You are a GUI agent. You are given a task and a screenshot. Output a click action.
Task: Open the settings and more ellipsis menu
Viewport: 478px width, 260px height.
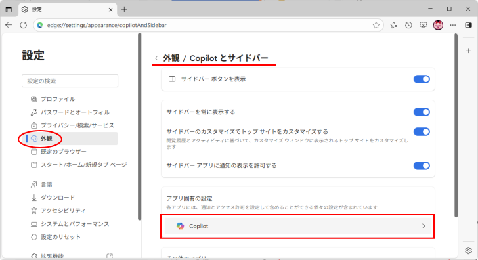coord(453,25)
